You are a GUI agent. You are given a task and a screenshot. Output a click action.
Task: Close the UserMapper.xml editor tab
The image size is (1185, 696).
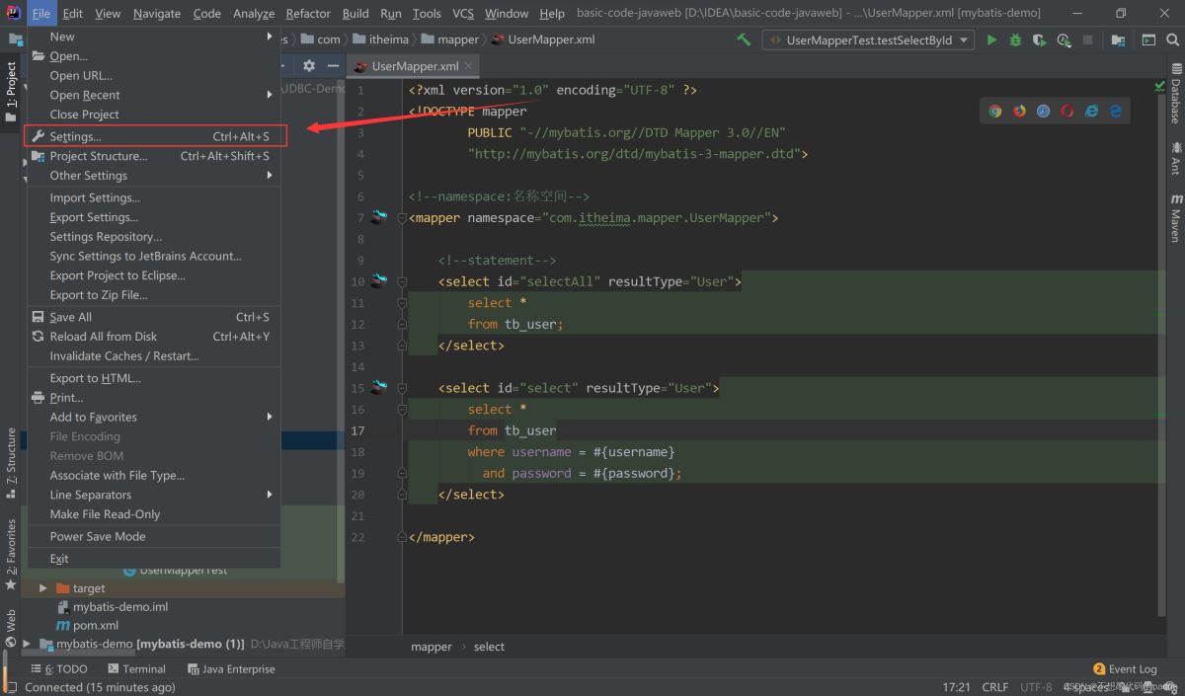pos(469,66)
